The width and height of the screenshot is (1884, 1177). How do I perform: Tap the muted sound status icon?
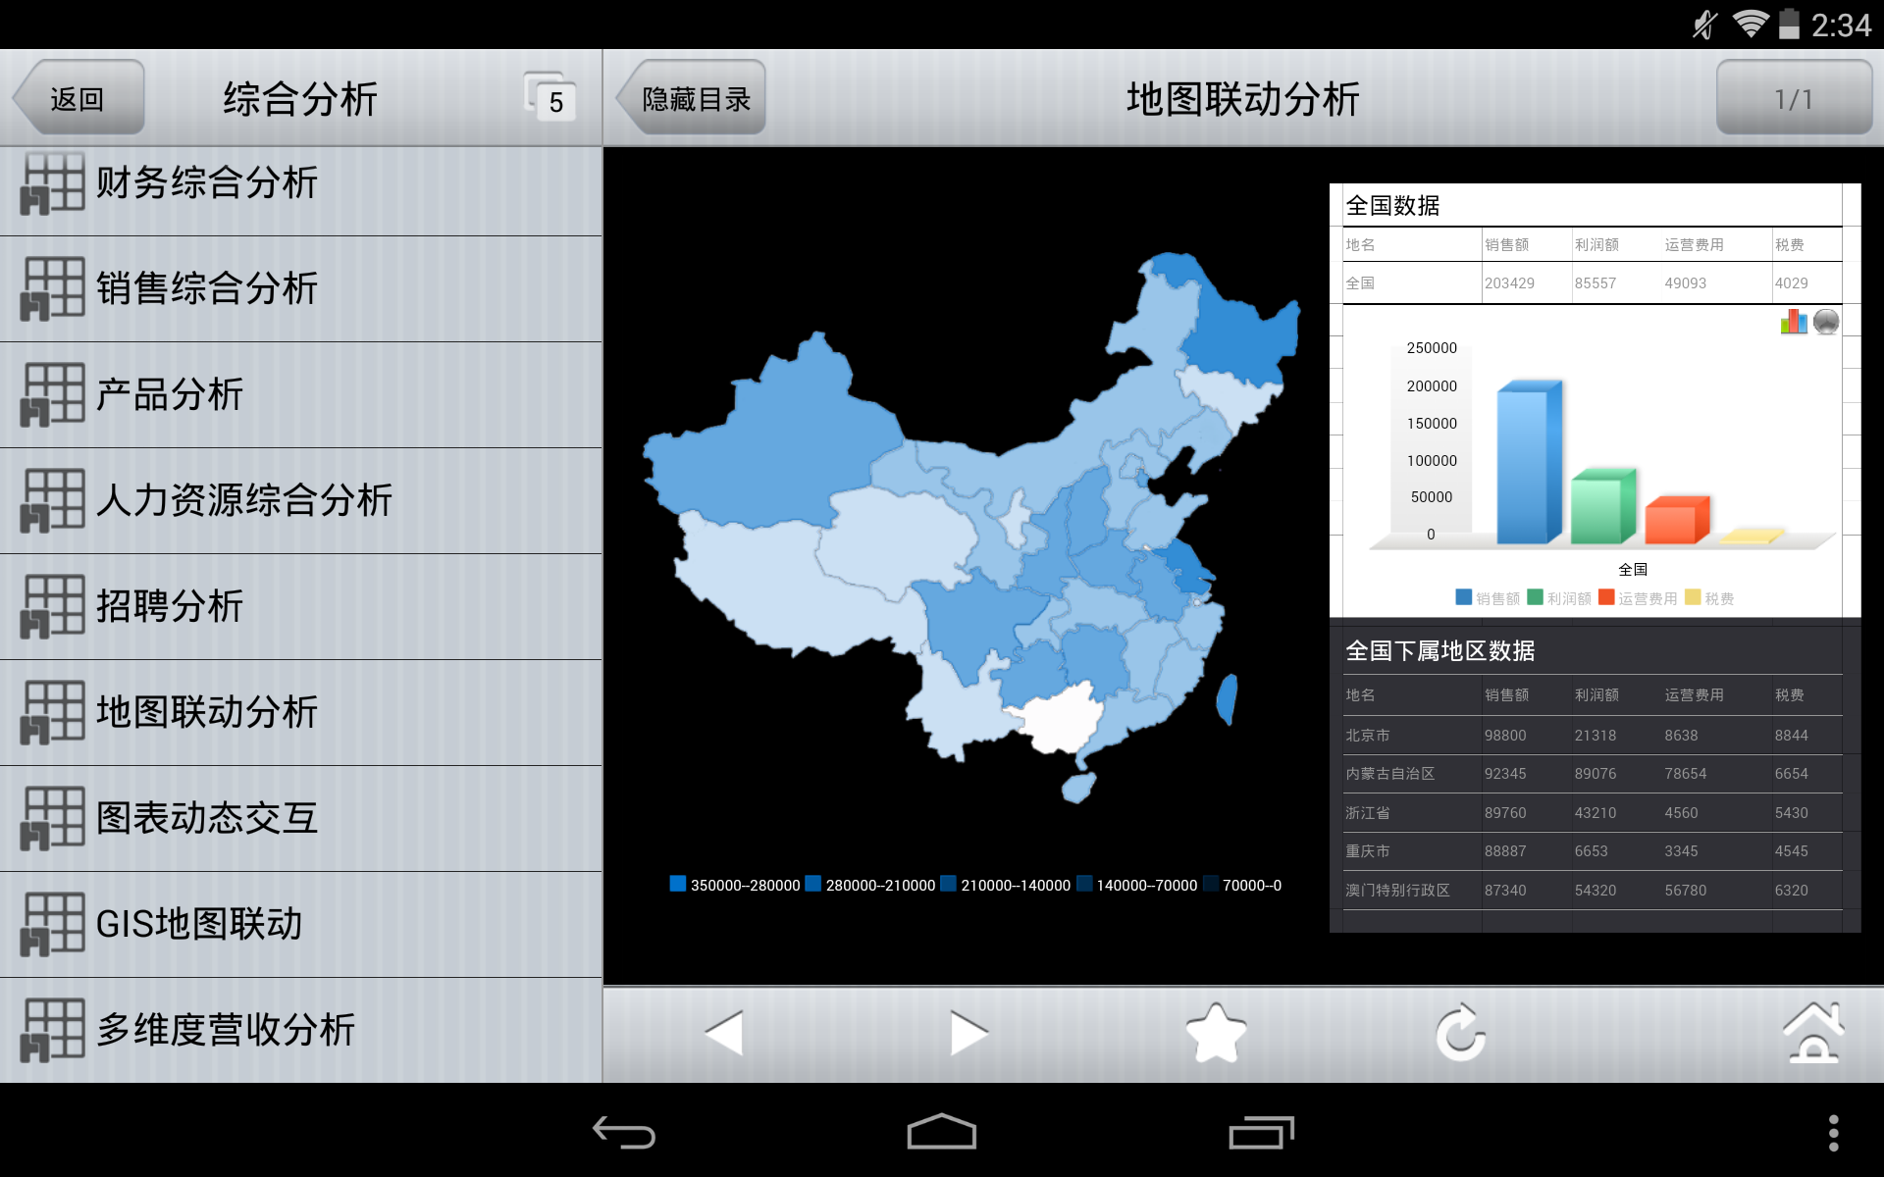[x=1705, y=24]
